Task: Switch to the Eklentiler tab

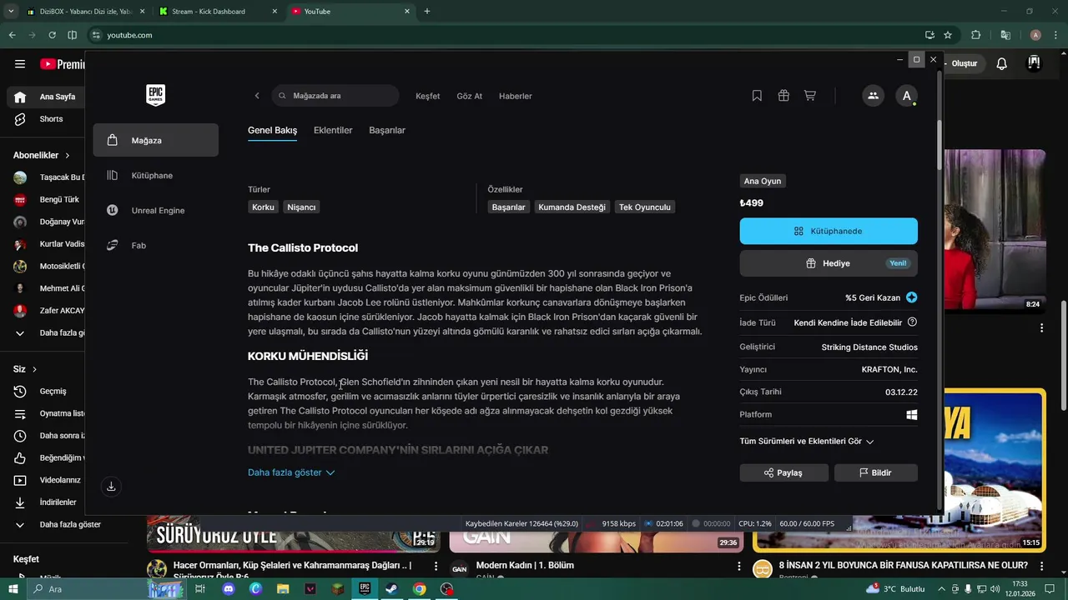Action: [x=333, y=131]
